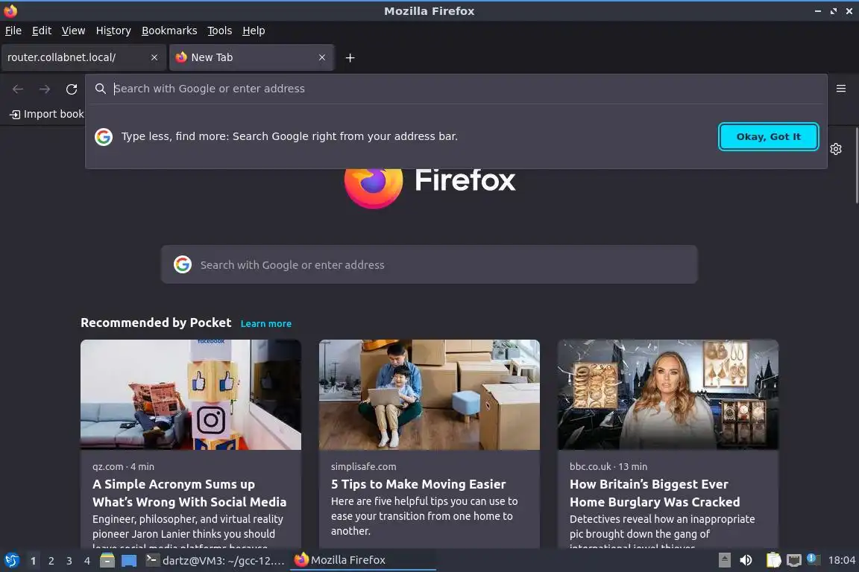Open the new tab personalize gear icon
Viewport: 859px width, 572px height.
[x=836, y=149]
